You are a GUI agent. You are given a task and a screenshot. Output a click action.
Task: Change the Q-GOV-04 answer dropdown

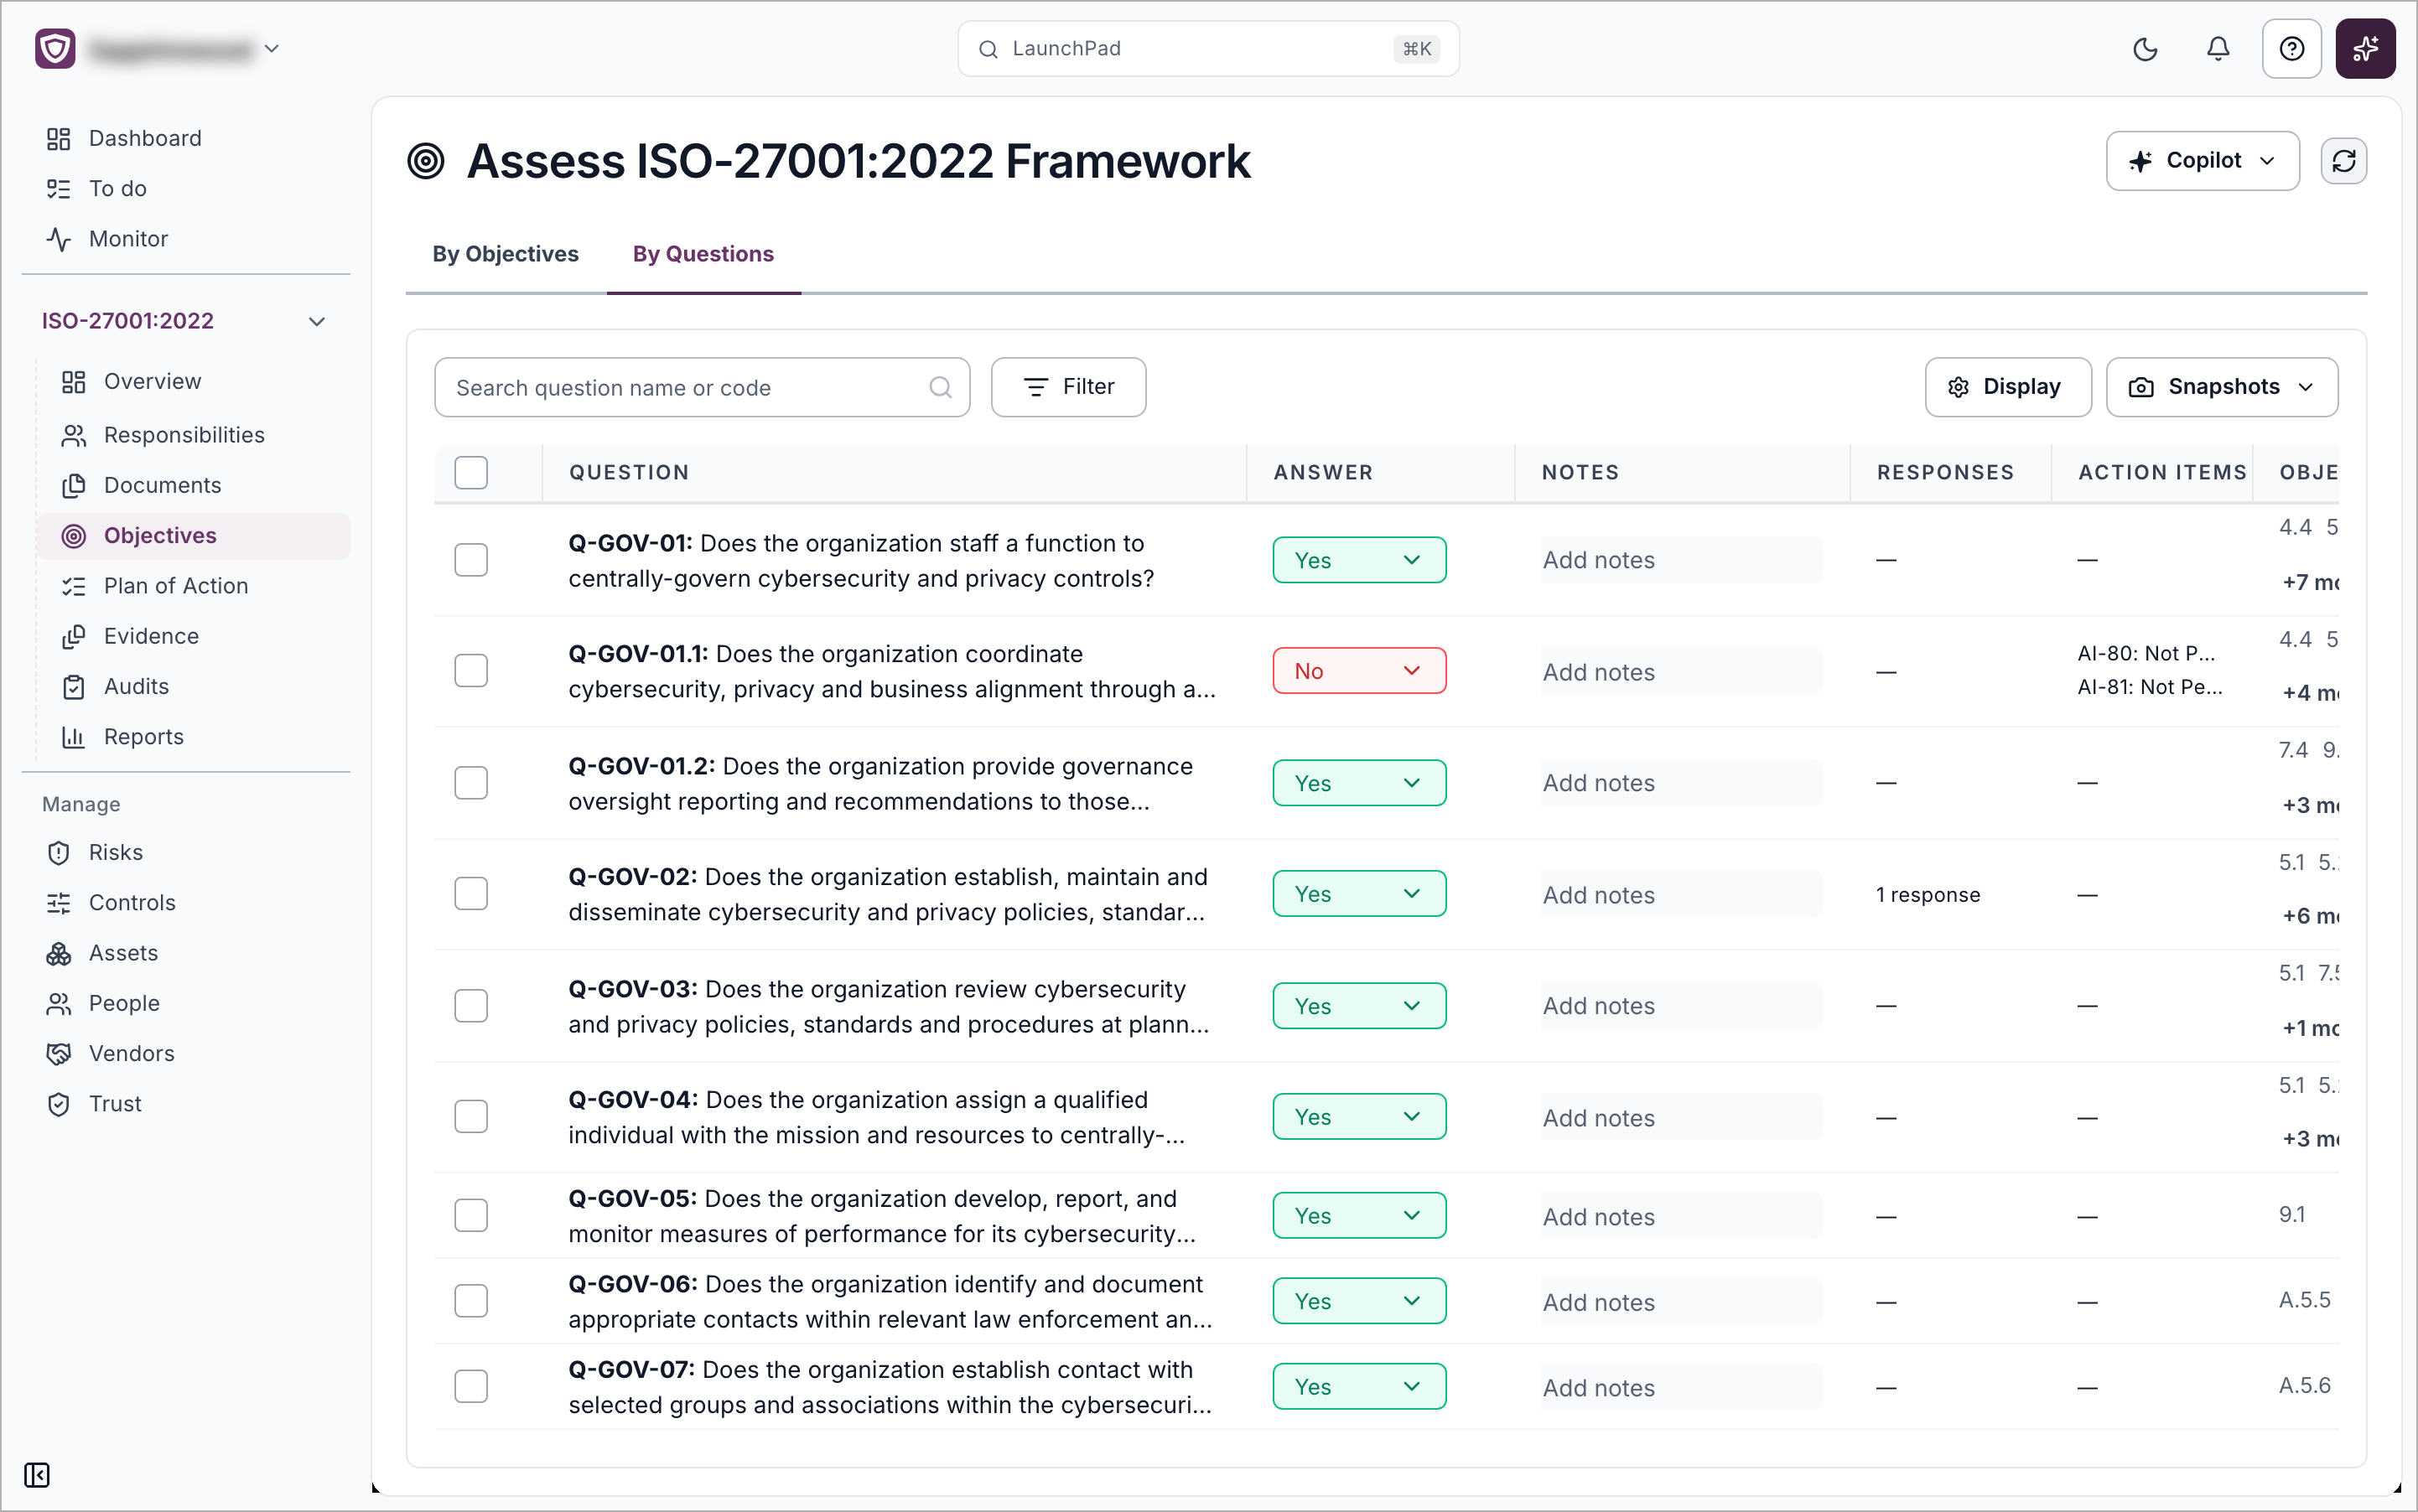point(1358,1116)
